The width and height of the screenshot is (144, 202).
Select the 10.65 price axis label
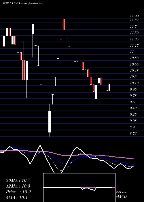[x=134, y=64]
